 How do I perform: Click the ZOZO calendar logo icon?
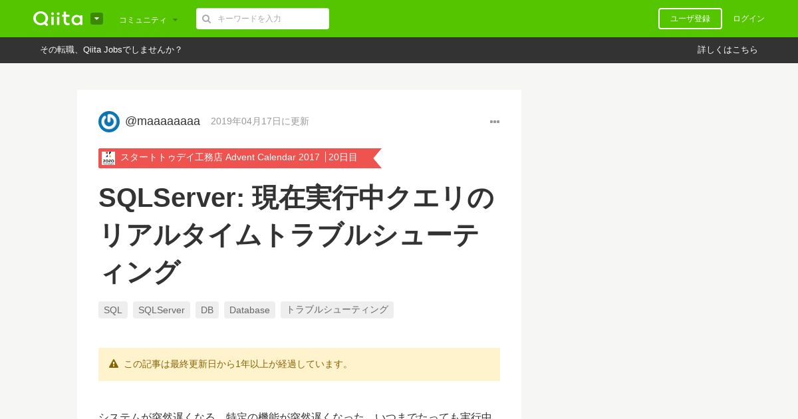click(108, 158)
